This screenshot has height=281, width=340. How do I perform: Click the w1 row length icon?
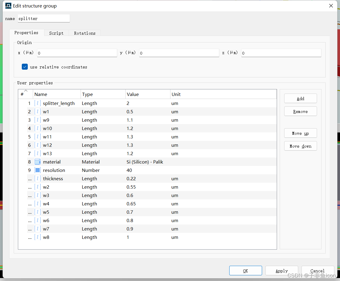38,112
